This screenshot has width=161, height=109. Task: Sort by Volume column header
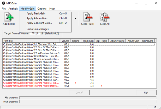65,41
